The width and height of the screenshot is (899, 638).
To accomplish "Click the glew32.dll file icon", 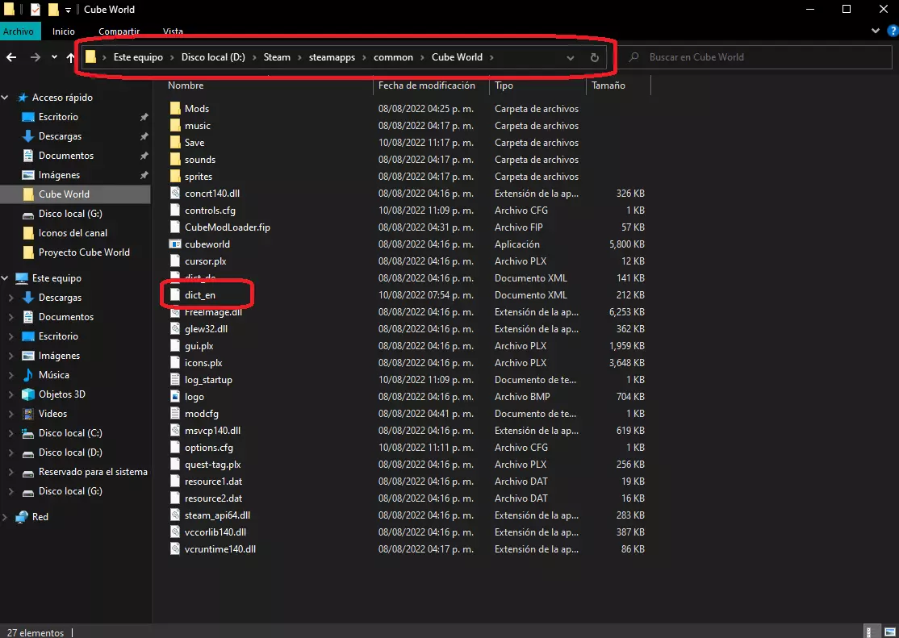I will tap(175, 329).
